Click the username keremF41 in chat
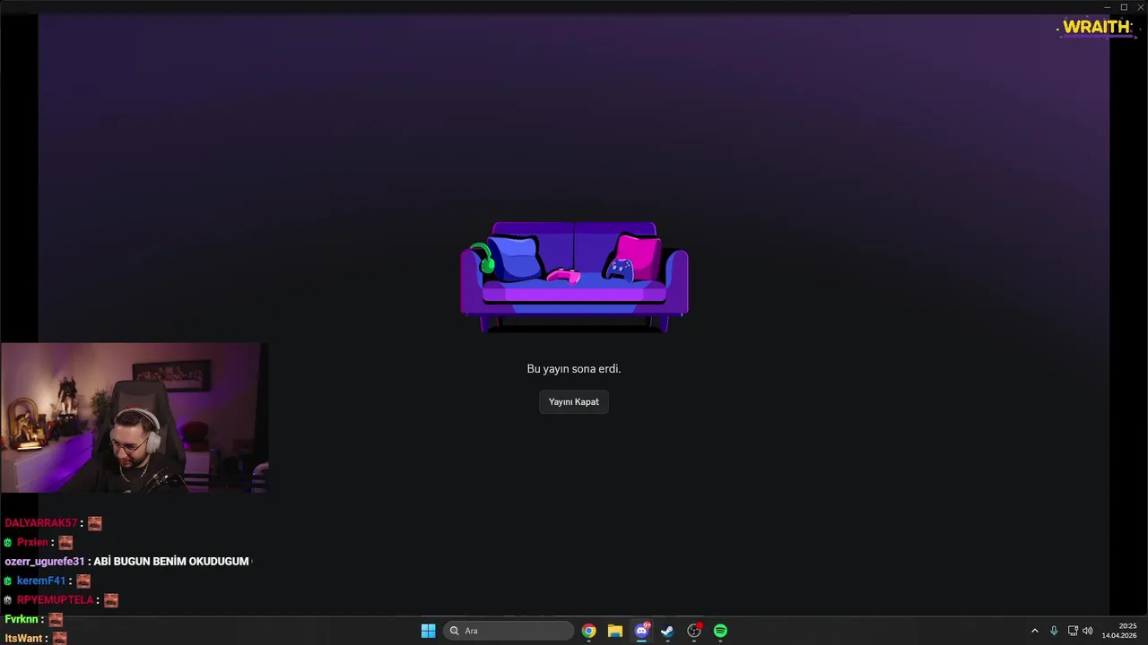1148x645 pixels. (41, 580)
